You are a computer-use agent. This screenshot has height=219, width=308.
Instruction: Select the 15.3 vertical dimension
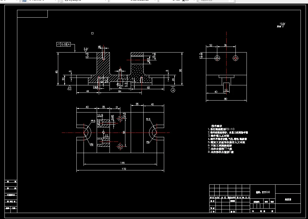pyautogui.click(x=154, y=55)
